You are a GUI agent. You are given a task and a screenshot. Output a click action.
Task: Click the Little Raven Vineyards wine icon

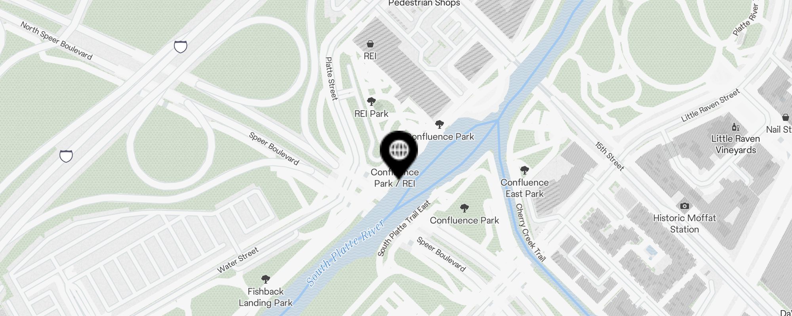(736, 127)
